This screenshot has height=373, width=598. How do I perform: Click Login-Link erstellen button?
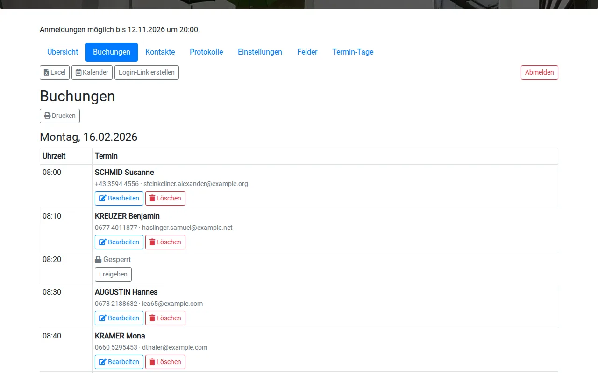[x=147, y=72]
